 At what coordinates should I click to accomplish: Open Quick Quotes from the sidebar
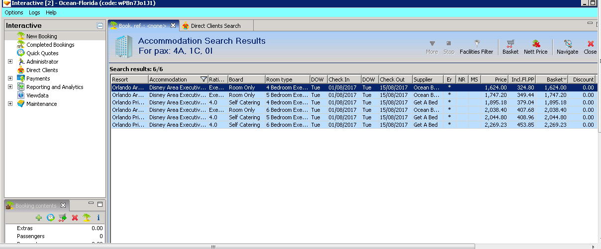click(42, 53)
